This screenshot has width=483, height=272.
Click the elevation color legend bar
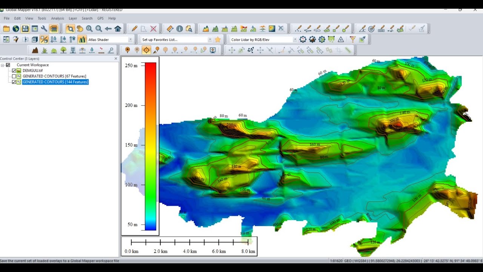click(x=151, y=146)
